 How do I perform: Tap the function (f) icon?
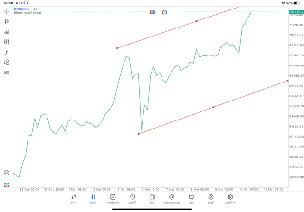[6, 52]
